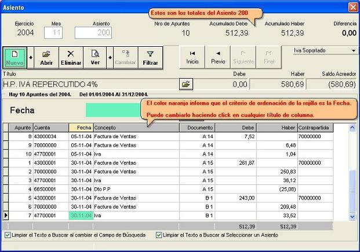Click Debe value 7,52
Viewport: 360px width, 252px height.
[236, 136]
